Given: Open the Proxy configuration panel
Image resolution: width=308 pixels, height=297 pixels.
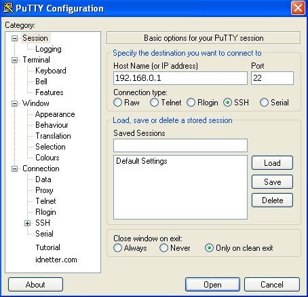Looking at the screenshot, I should [44, 190].
